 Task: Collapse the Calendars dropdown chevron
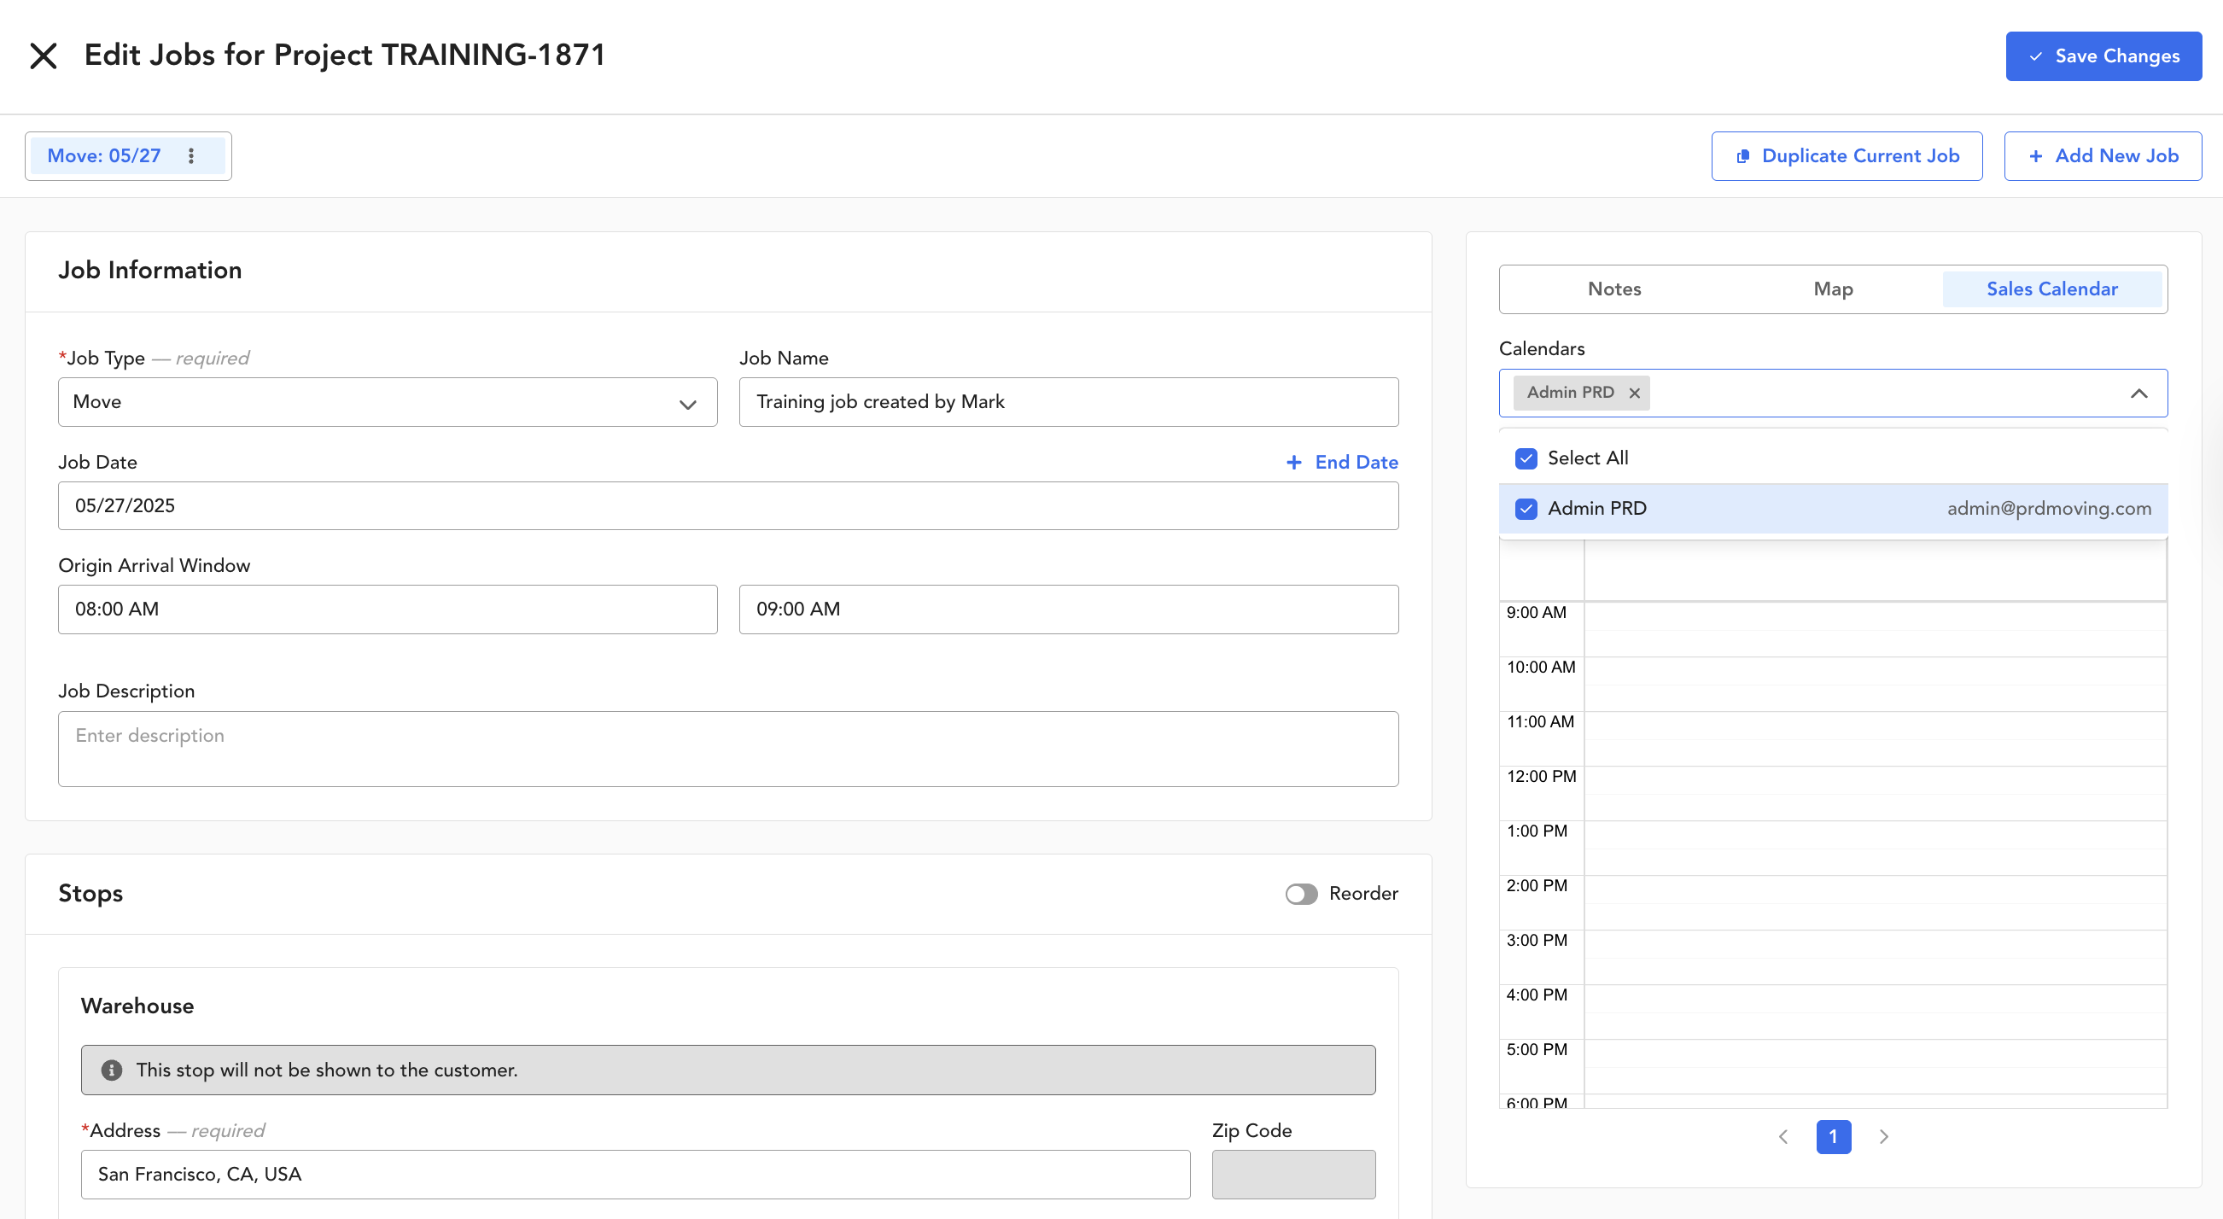pyautogui.click(x=2138, y=394)
